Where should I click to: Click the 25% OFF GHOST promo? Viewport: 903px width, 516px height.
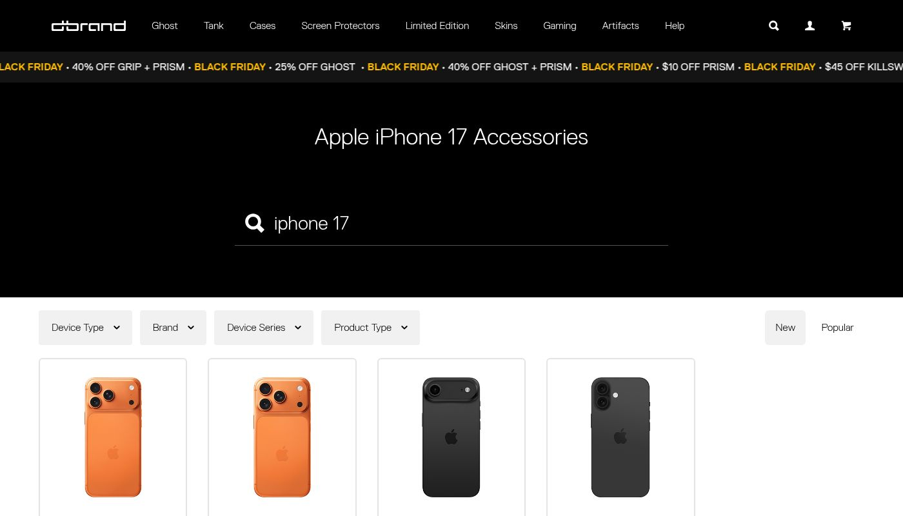pyautogui.click(x=315, y=67)
